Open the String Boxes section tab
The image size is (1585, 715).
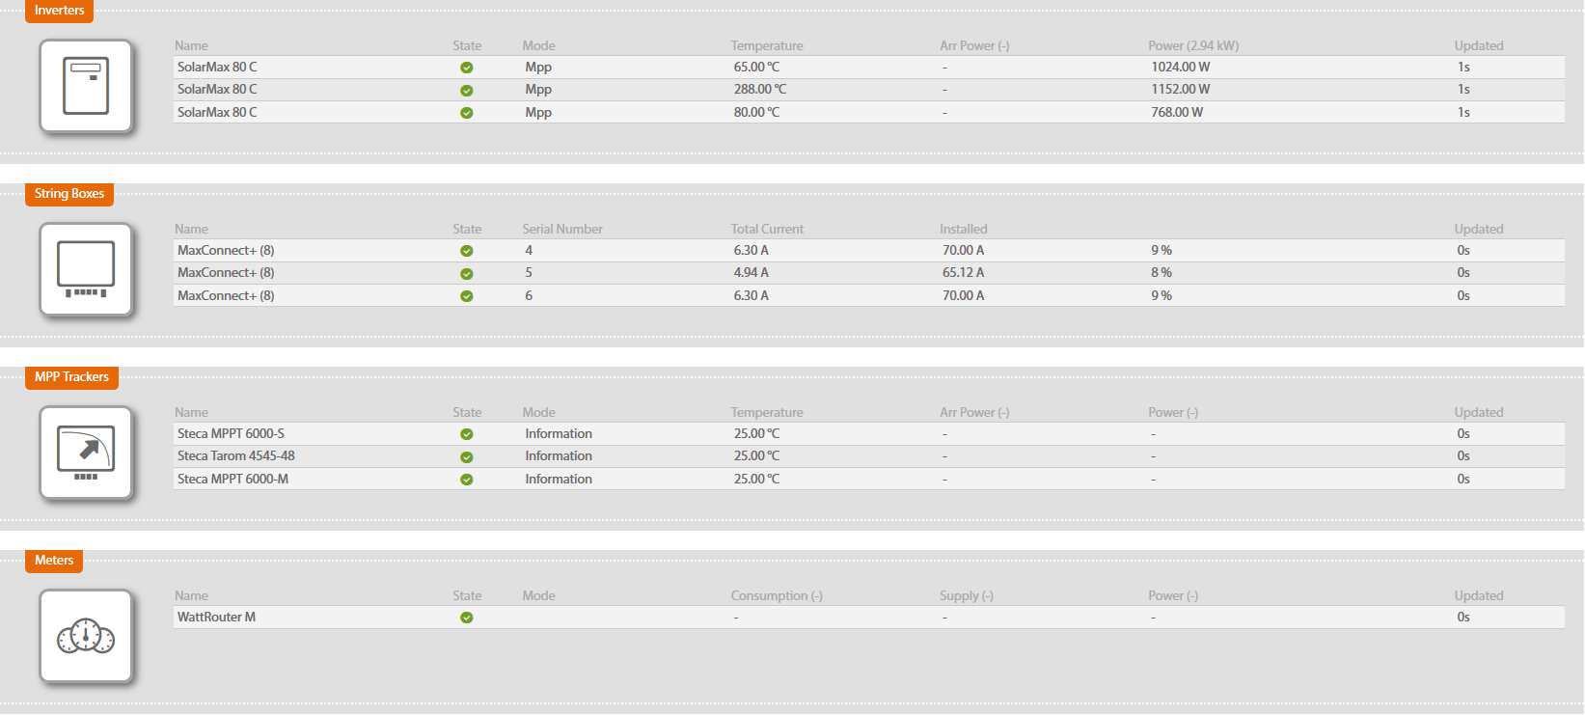[69, 194]
